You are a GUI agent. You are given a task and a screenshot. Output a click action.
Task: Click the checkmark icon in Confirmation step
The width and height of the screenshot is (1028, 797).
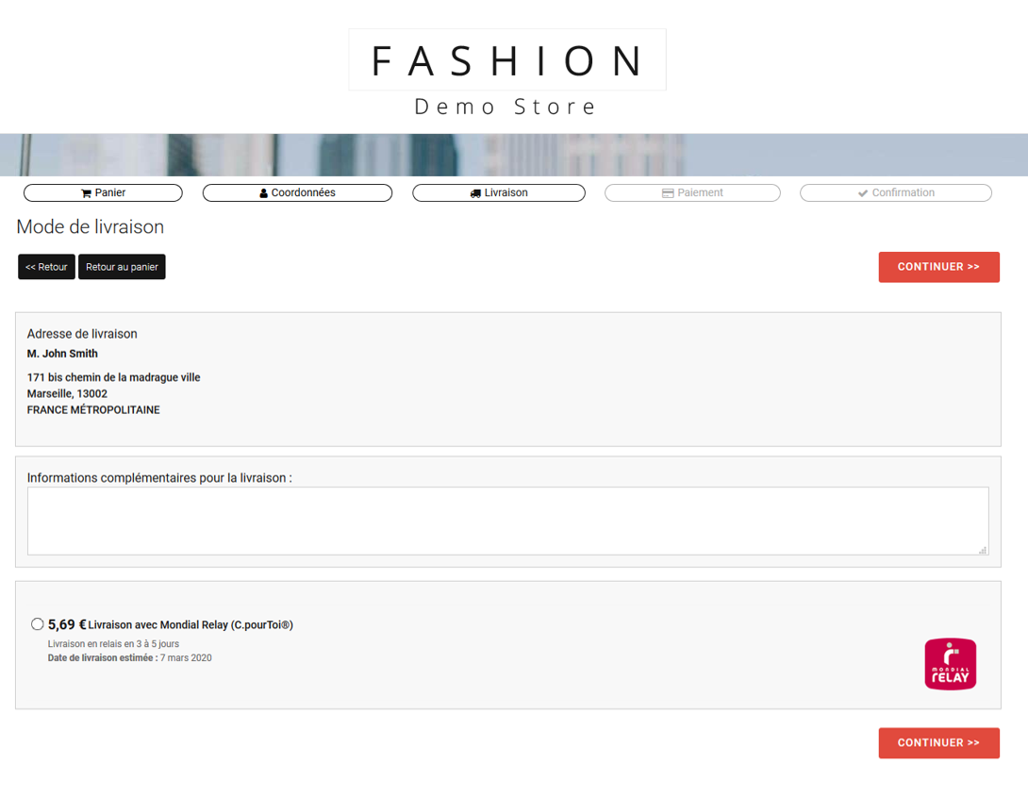tap(862, 193)
